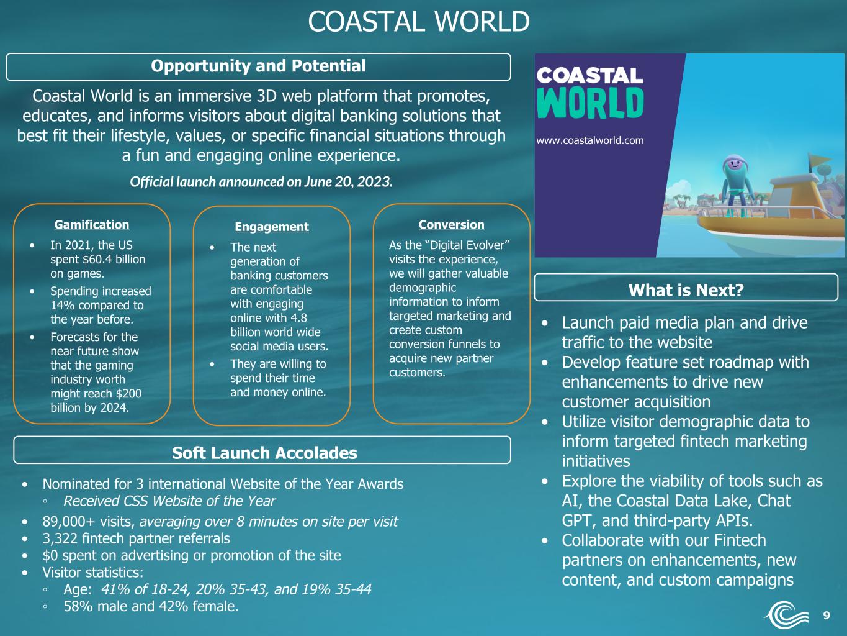Click the Engagement heading
847x636 pixels.
(272, 227)
